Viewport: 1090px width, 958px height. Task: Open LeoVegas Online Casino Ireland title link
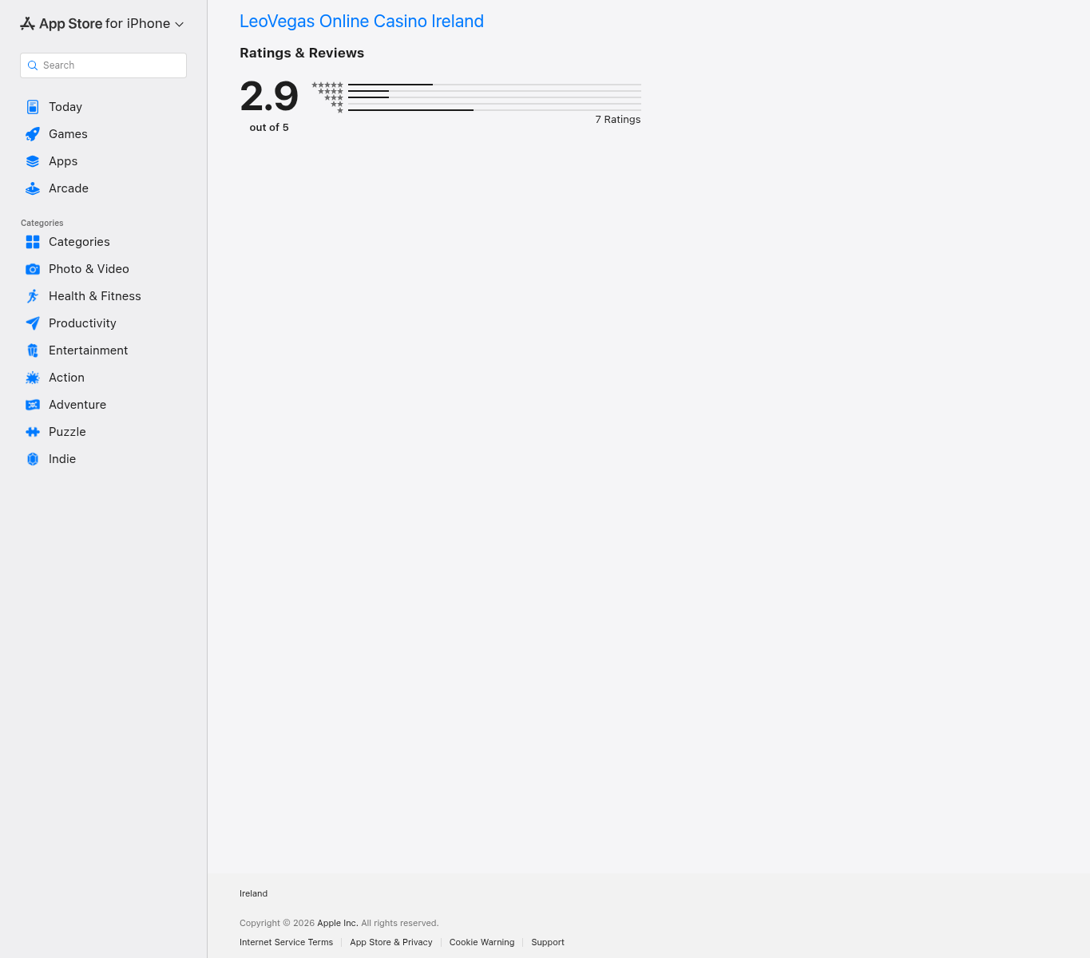pos(362,22)
